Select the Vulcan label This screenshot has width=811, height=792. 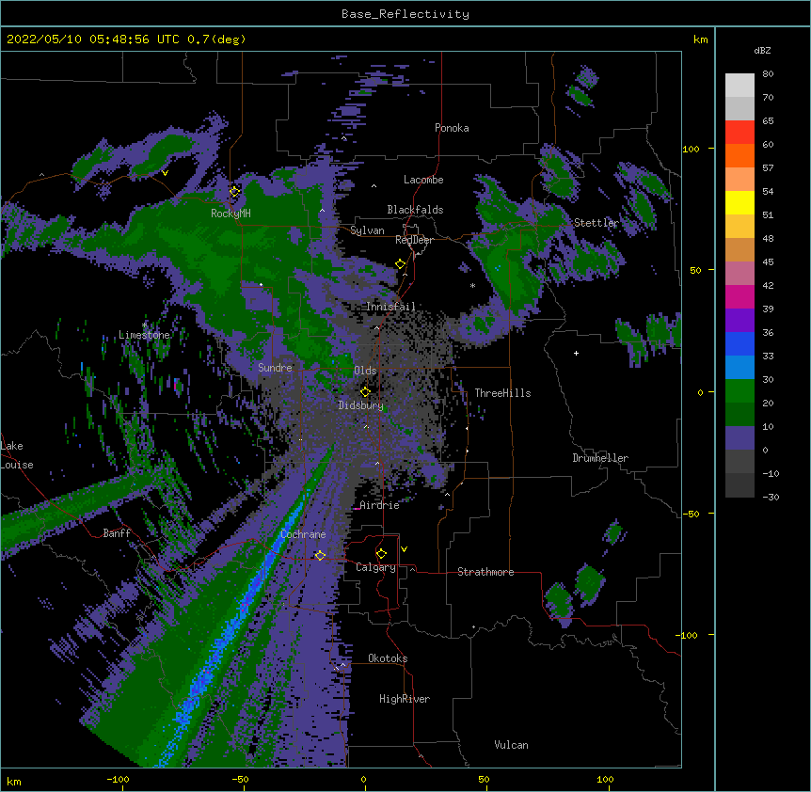511,745
